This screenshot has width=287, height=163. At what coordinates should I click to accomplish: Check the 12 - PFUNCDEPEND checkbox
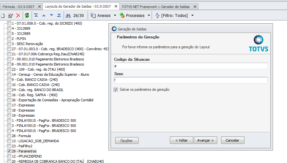tap(9, 156)
